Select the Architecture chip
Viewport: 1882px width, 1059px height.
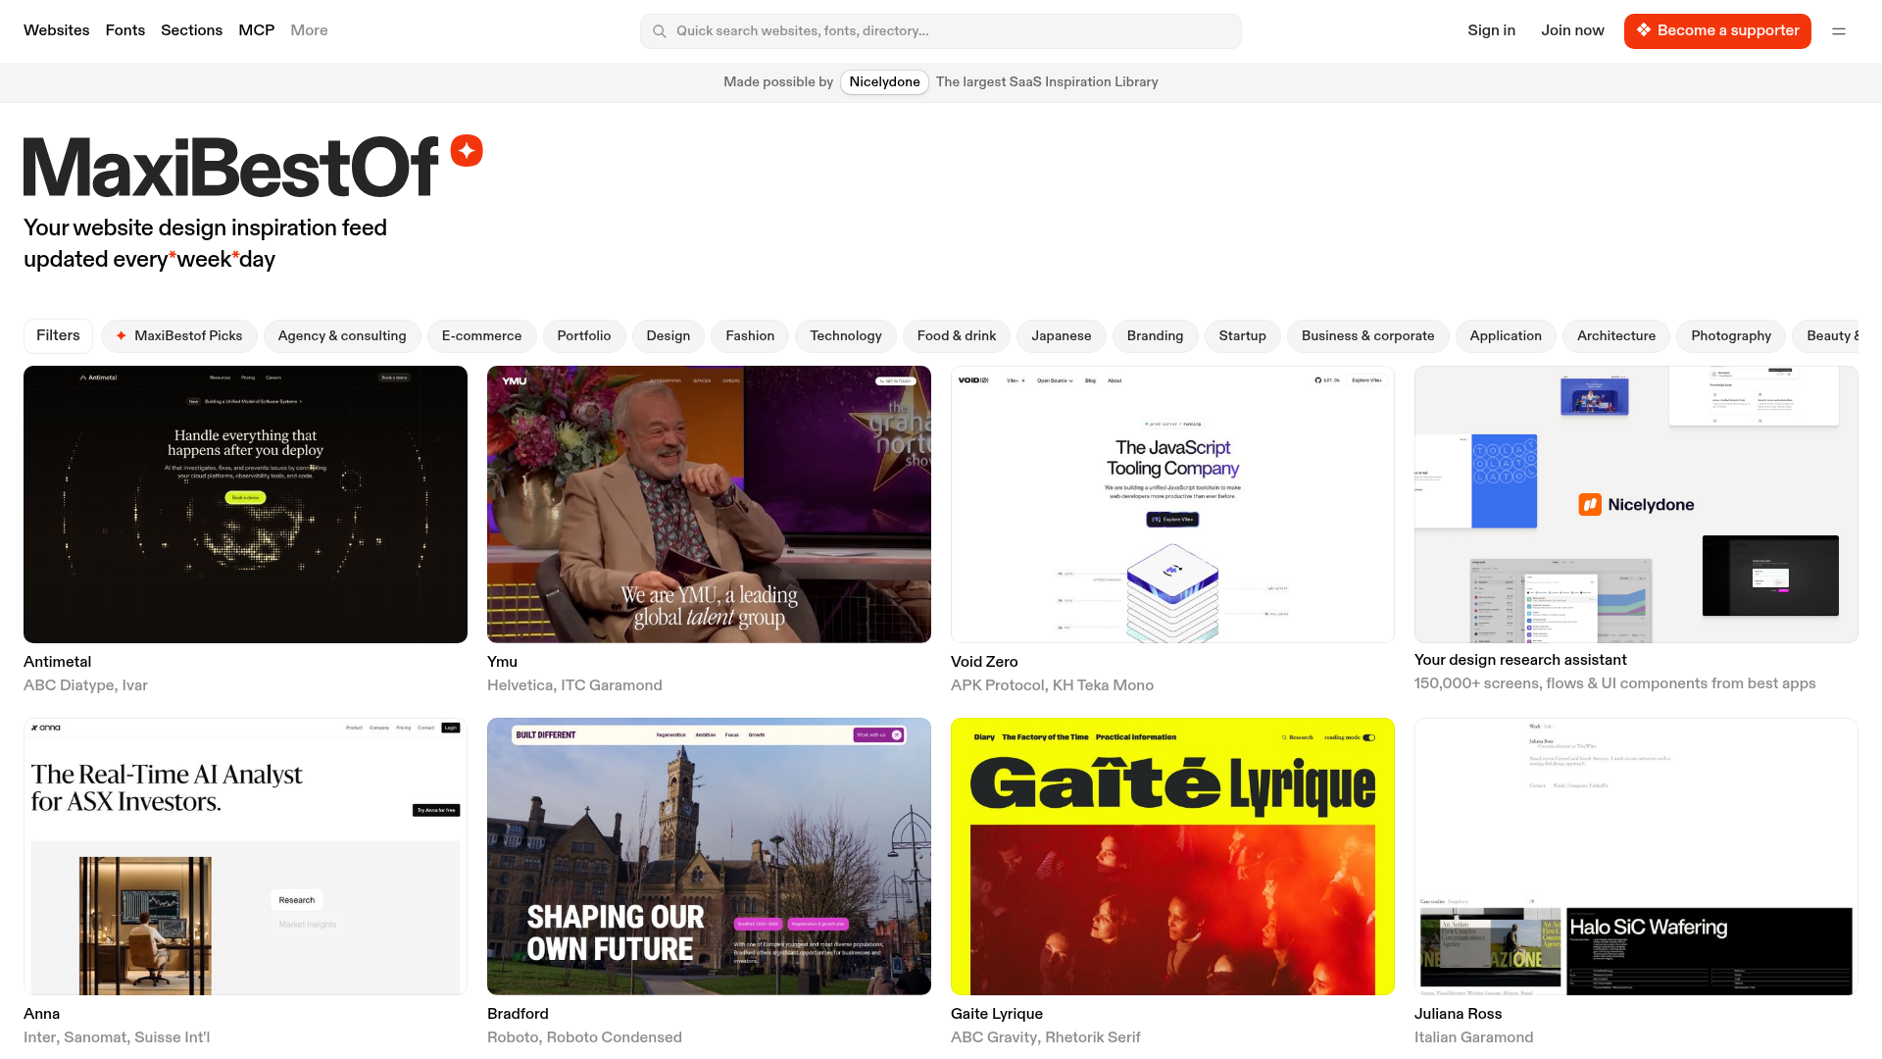pos(1616,335)
